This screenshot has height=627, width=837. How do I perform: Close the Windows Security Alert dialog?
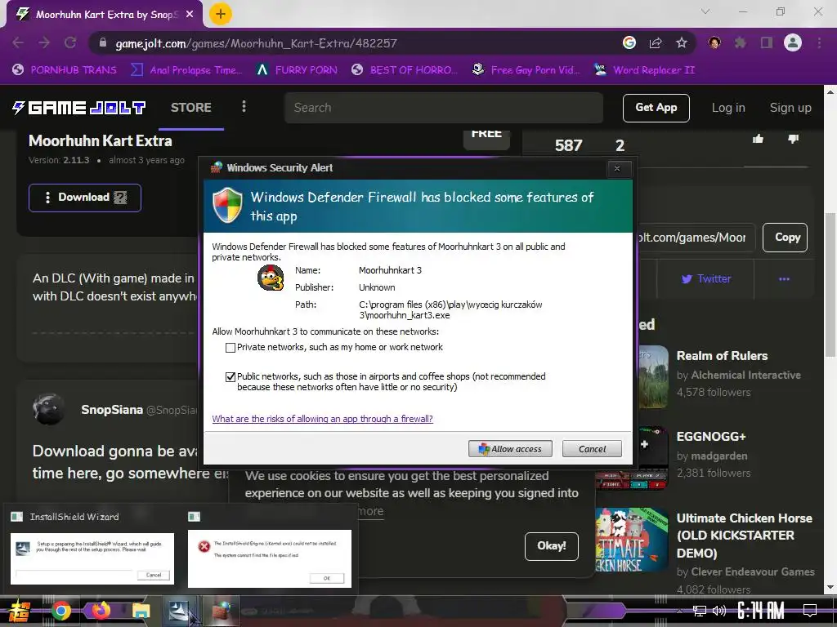point(617,168)
